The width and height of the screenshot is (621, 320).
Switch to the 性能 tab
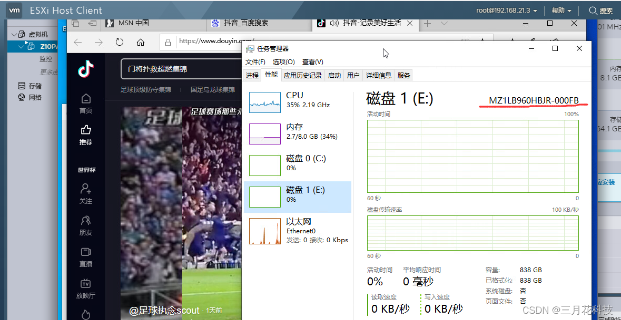coord(271,75)
